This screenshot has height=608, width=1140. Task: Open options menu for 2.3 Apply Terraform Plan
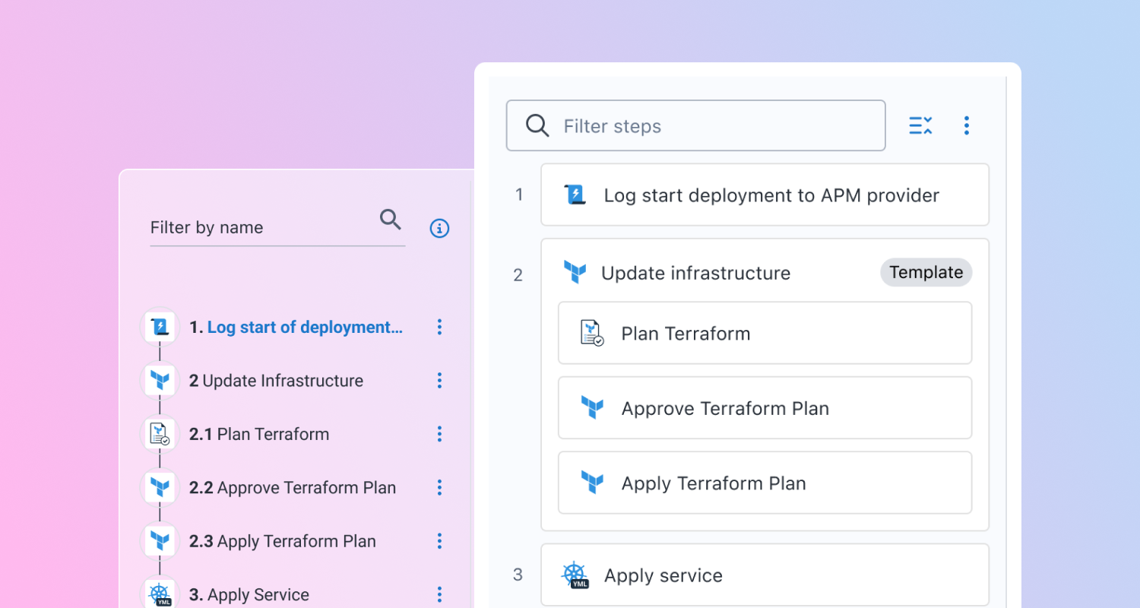pos(439,541)
